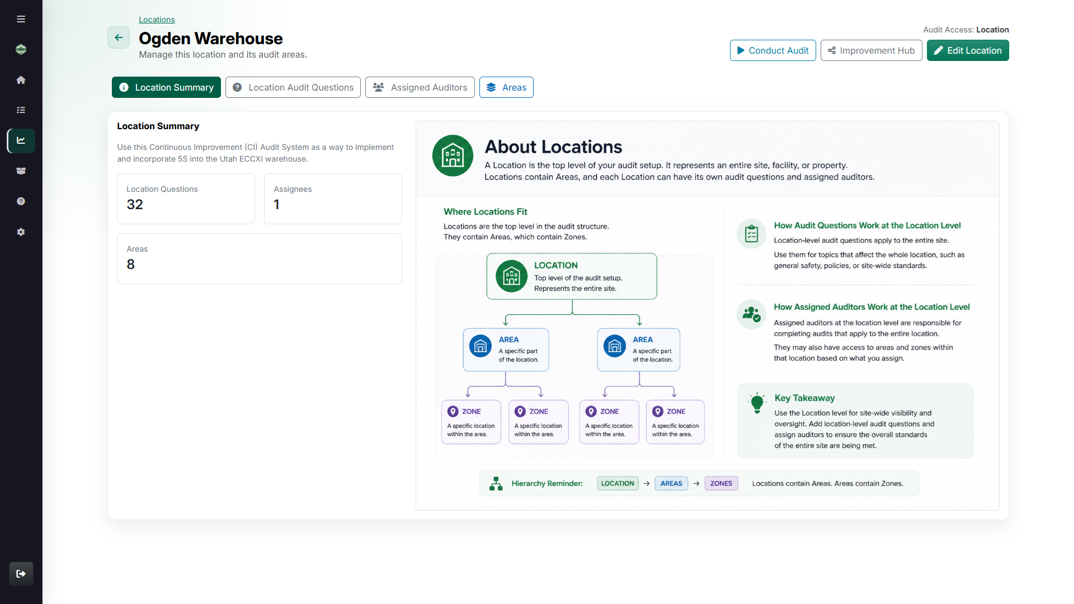Open the checklist tasks icon in sidebar
Viewport: 1074px width, 604px height.
click(21, 110)
